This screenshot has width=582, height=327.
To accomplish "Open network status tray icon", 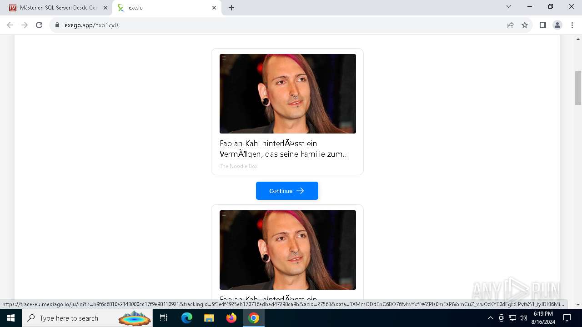I will (x=512, y=318).
